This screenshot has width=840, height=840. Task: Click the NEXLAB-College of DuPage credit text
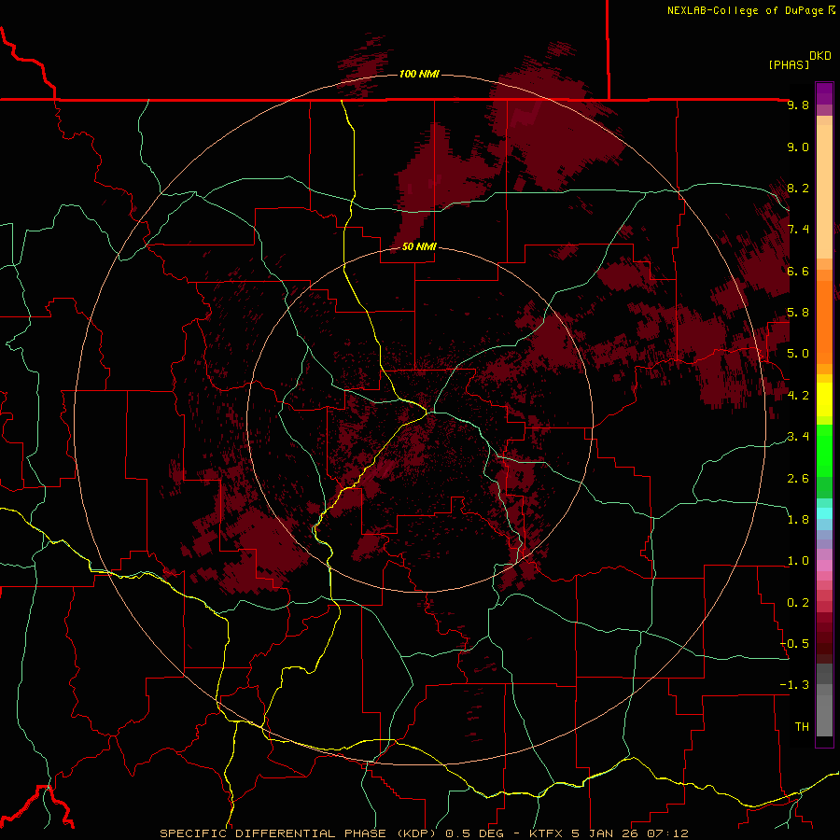(x=745, y=10)
